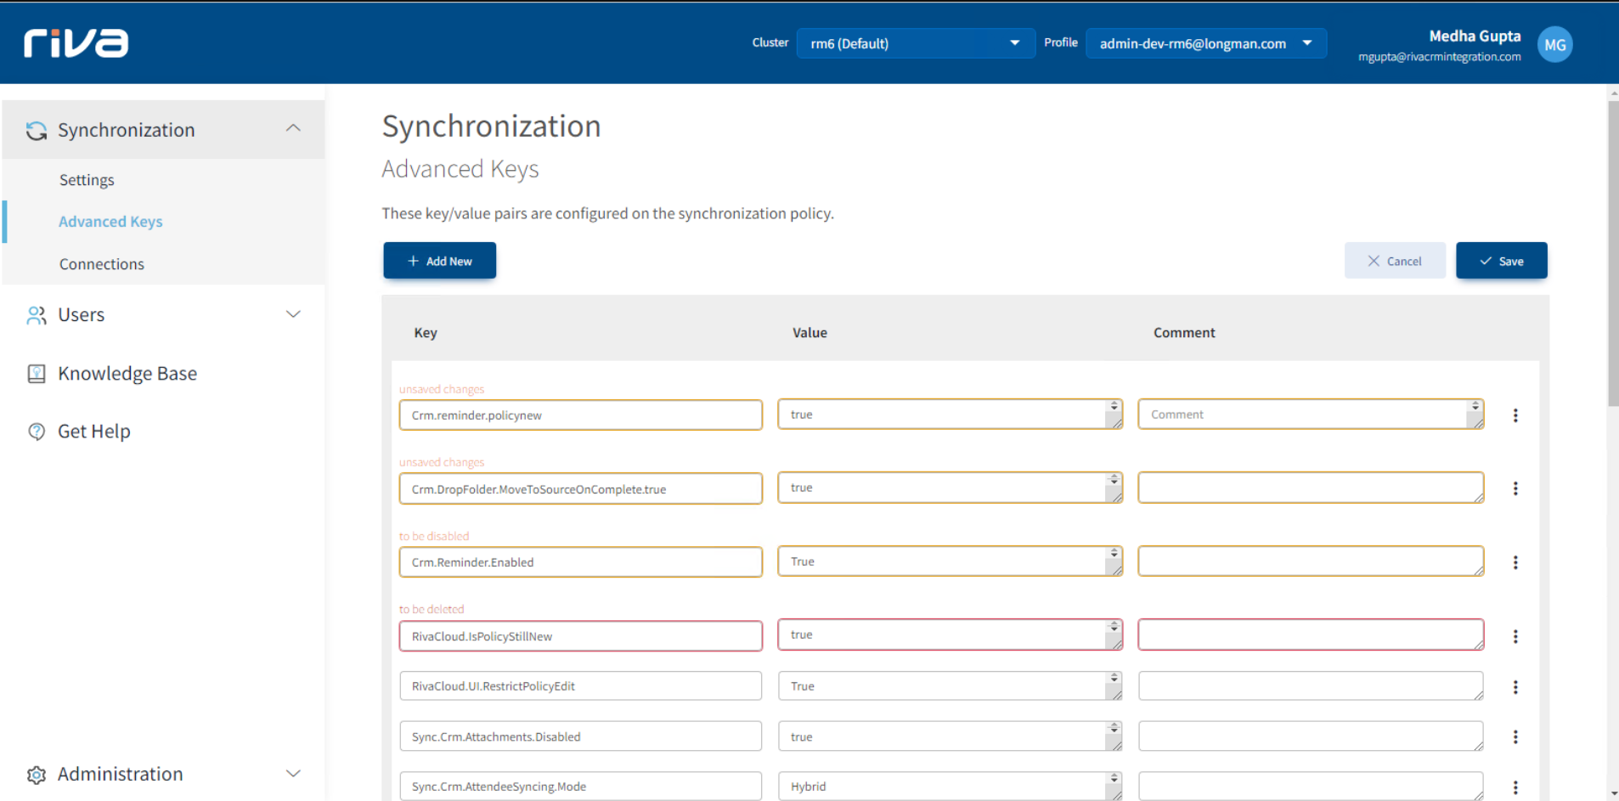Image resolution: width=1619 pixels, height=801 pixels.
Task: Go to Connections in sidebar
Action: (102, 264)
